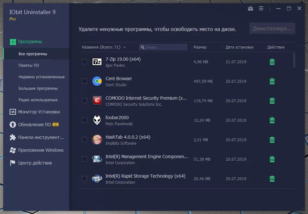The width and height of the screenshot is (308, 214).
Task: Sort by Дата установки column header
Action: point(239,47)
